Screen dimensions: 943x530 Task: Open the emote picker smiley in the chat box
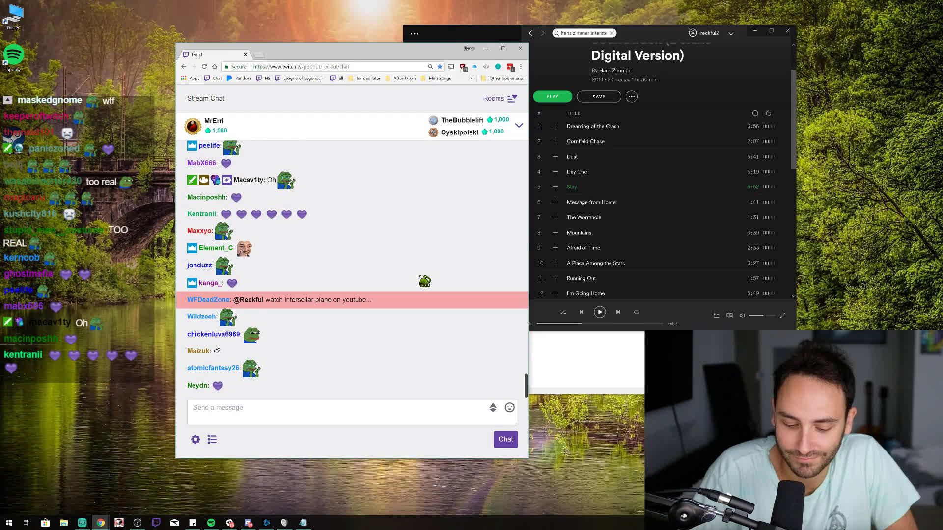[509, 407]
